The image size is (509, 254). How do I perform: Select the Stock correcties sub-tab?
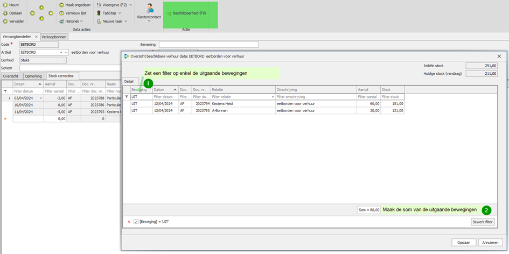[63, 76]
